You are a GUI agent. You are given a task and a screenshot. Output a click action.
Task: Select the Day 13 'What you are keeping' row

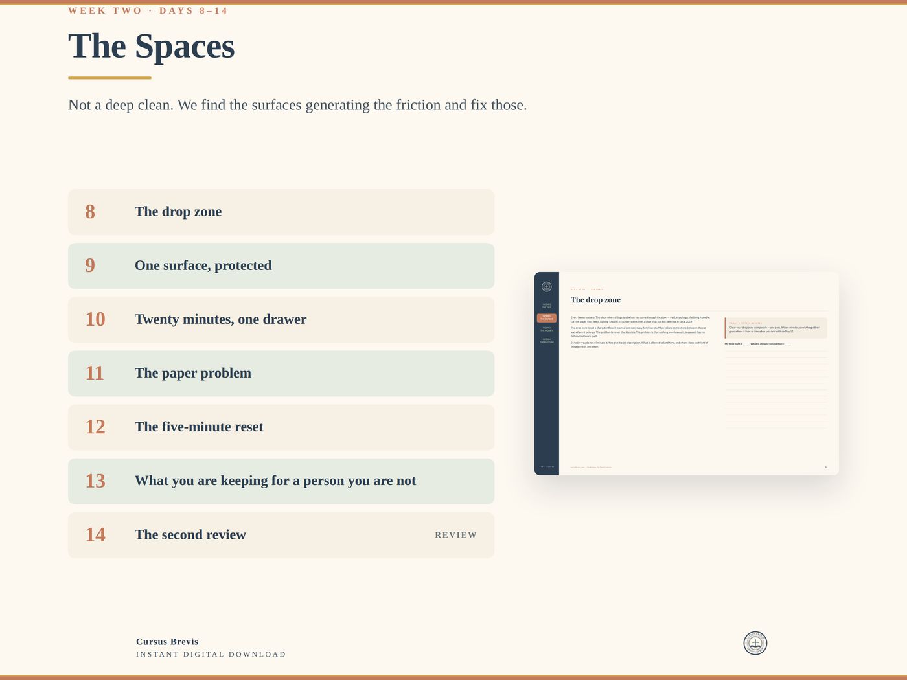[281, 481]
